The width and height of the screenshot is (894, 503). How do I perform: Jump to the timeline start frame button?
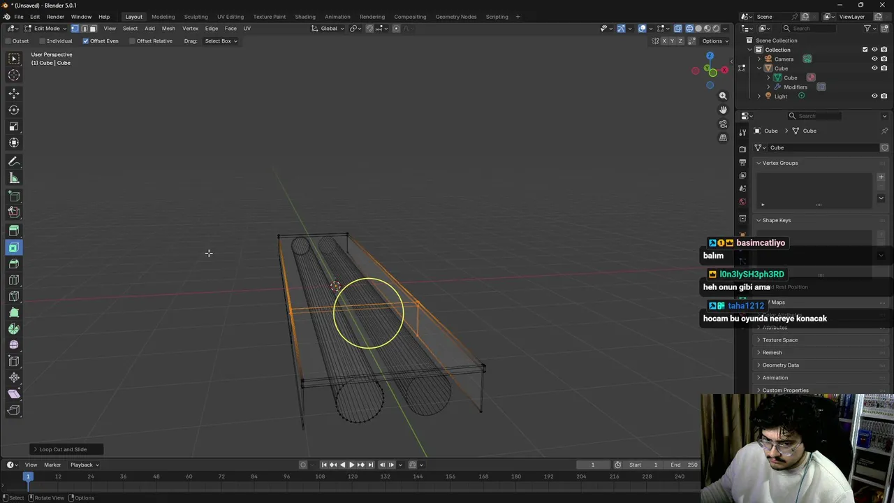(x=324, y=465)
